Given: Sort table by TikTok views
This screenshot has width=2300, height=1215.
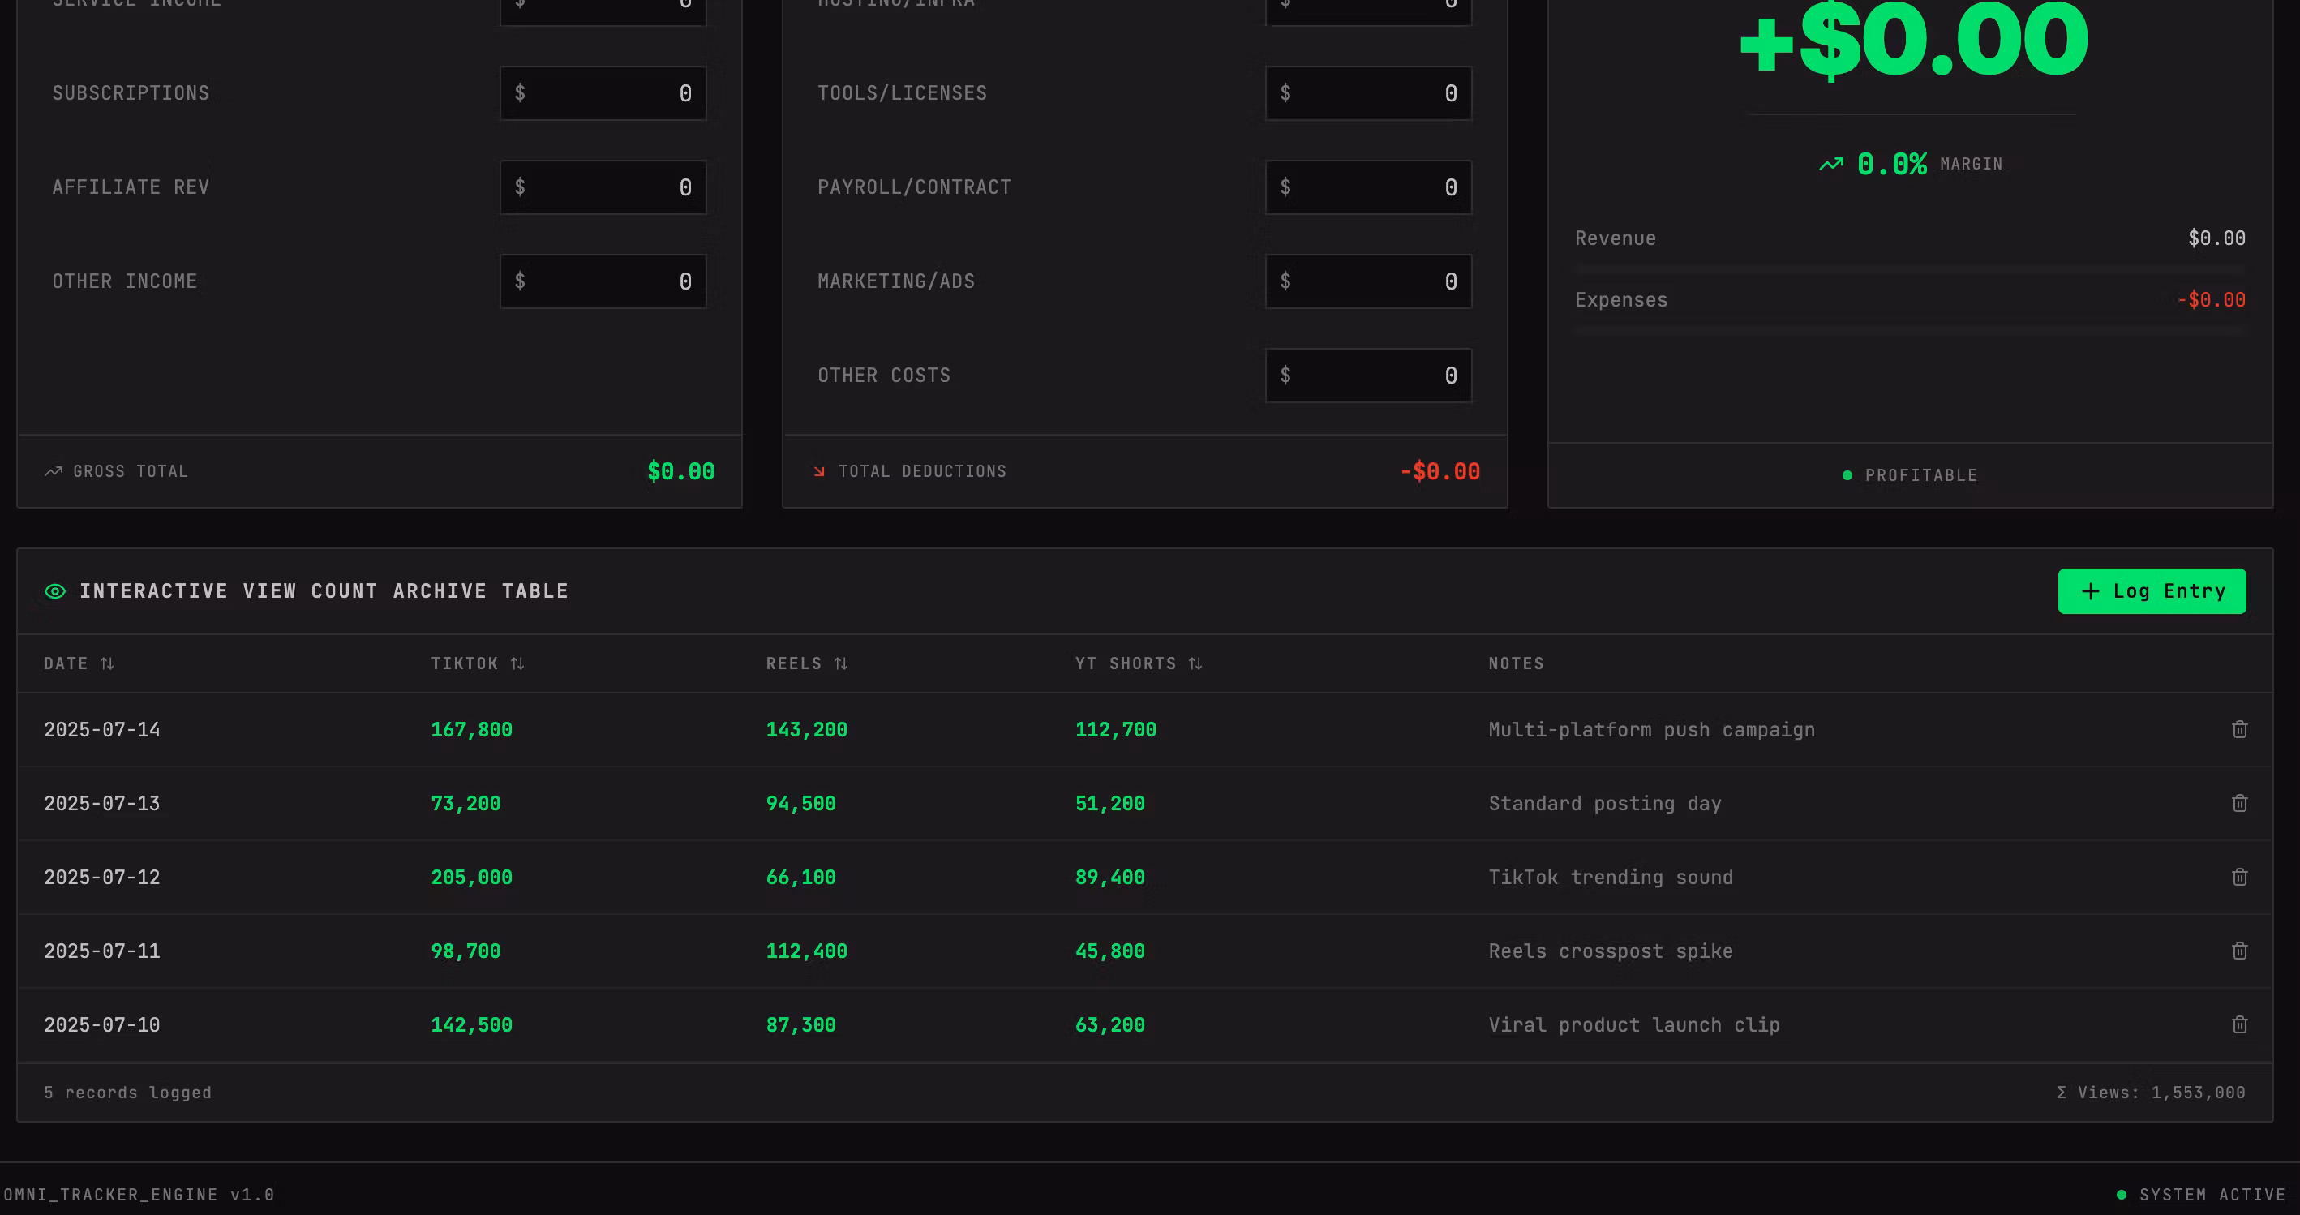Looking at the screenshot, I should click(x=478, y=663).
